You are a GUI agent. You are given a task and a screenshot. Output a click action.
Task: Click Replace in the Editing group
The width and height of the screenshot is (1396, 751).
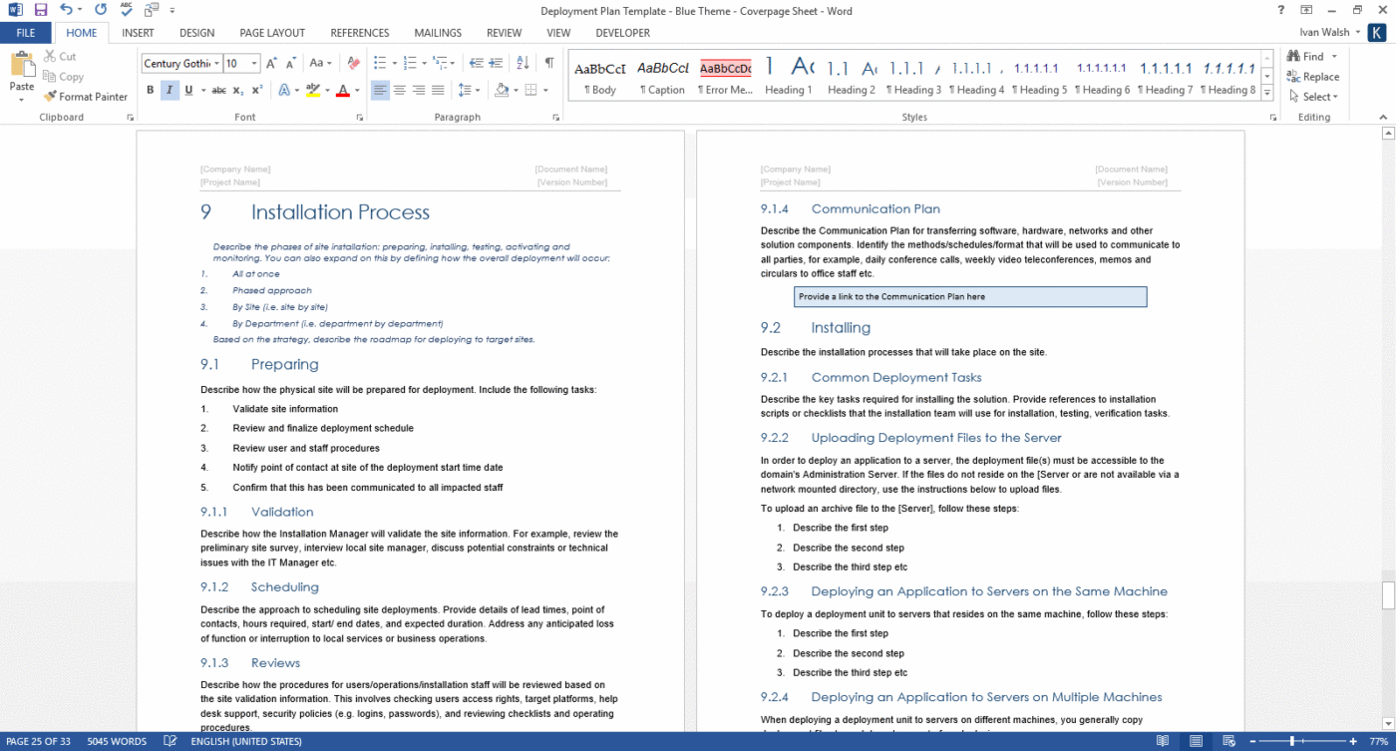click(x=1314, y=77)
